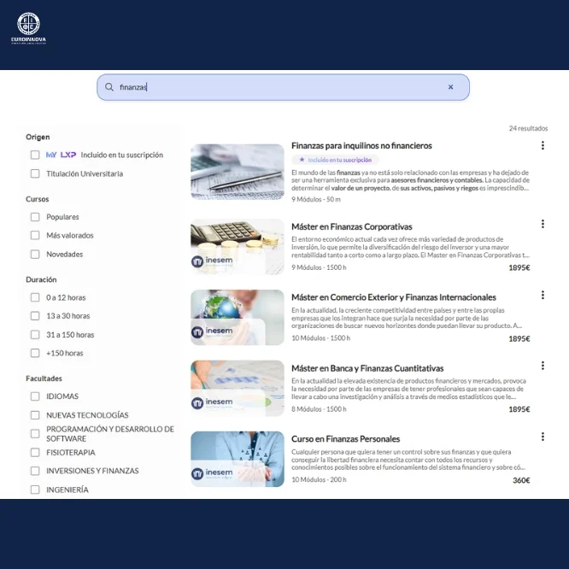Clear the search field with X icon
Image resolution: width=569 pixels, height=569 pixels.
(x=450, y=87)
